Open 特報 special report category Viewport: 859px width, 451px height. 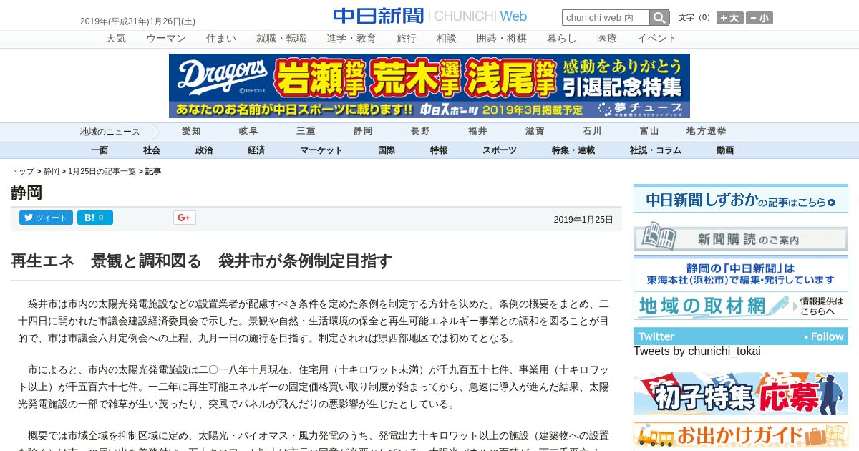tap(439, 150)
